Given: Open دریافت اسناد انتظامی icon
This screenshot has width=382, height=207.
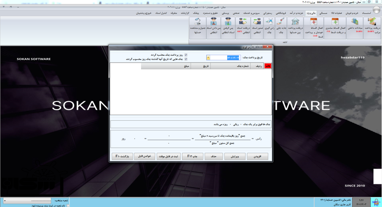Looking at the screenshot, I should point(243,28).
